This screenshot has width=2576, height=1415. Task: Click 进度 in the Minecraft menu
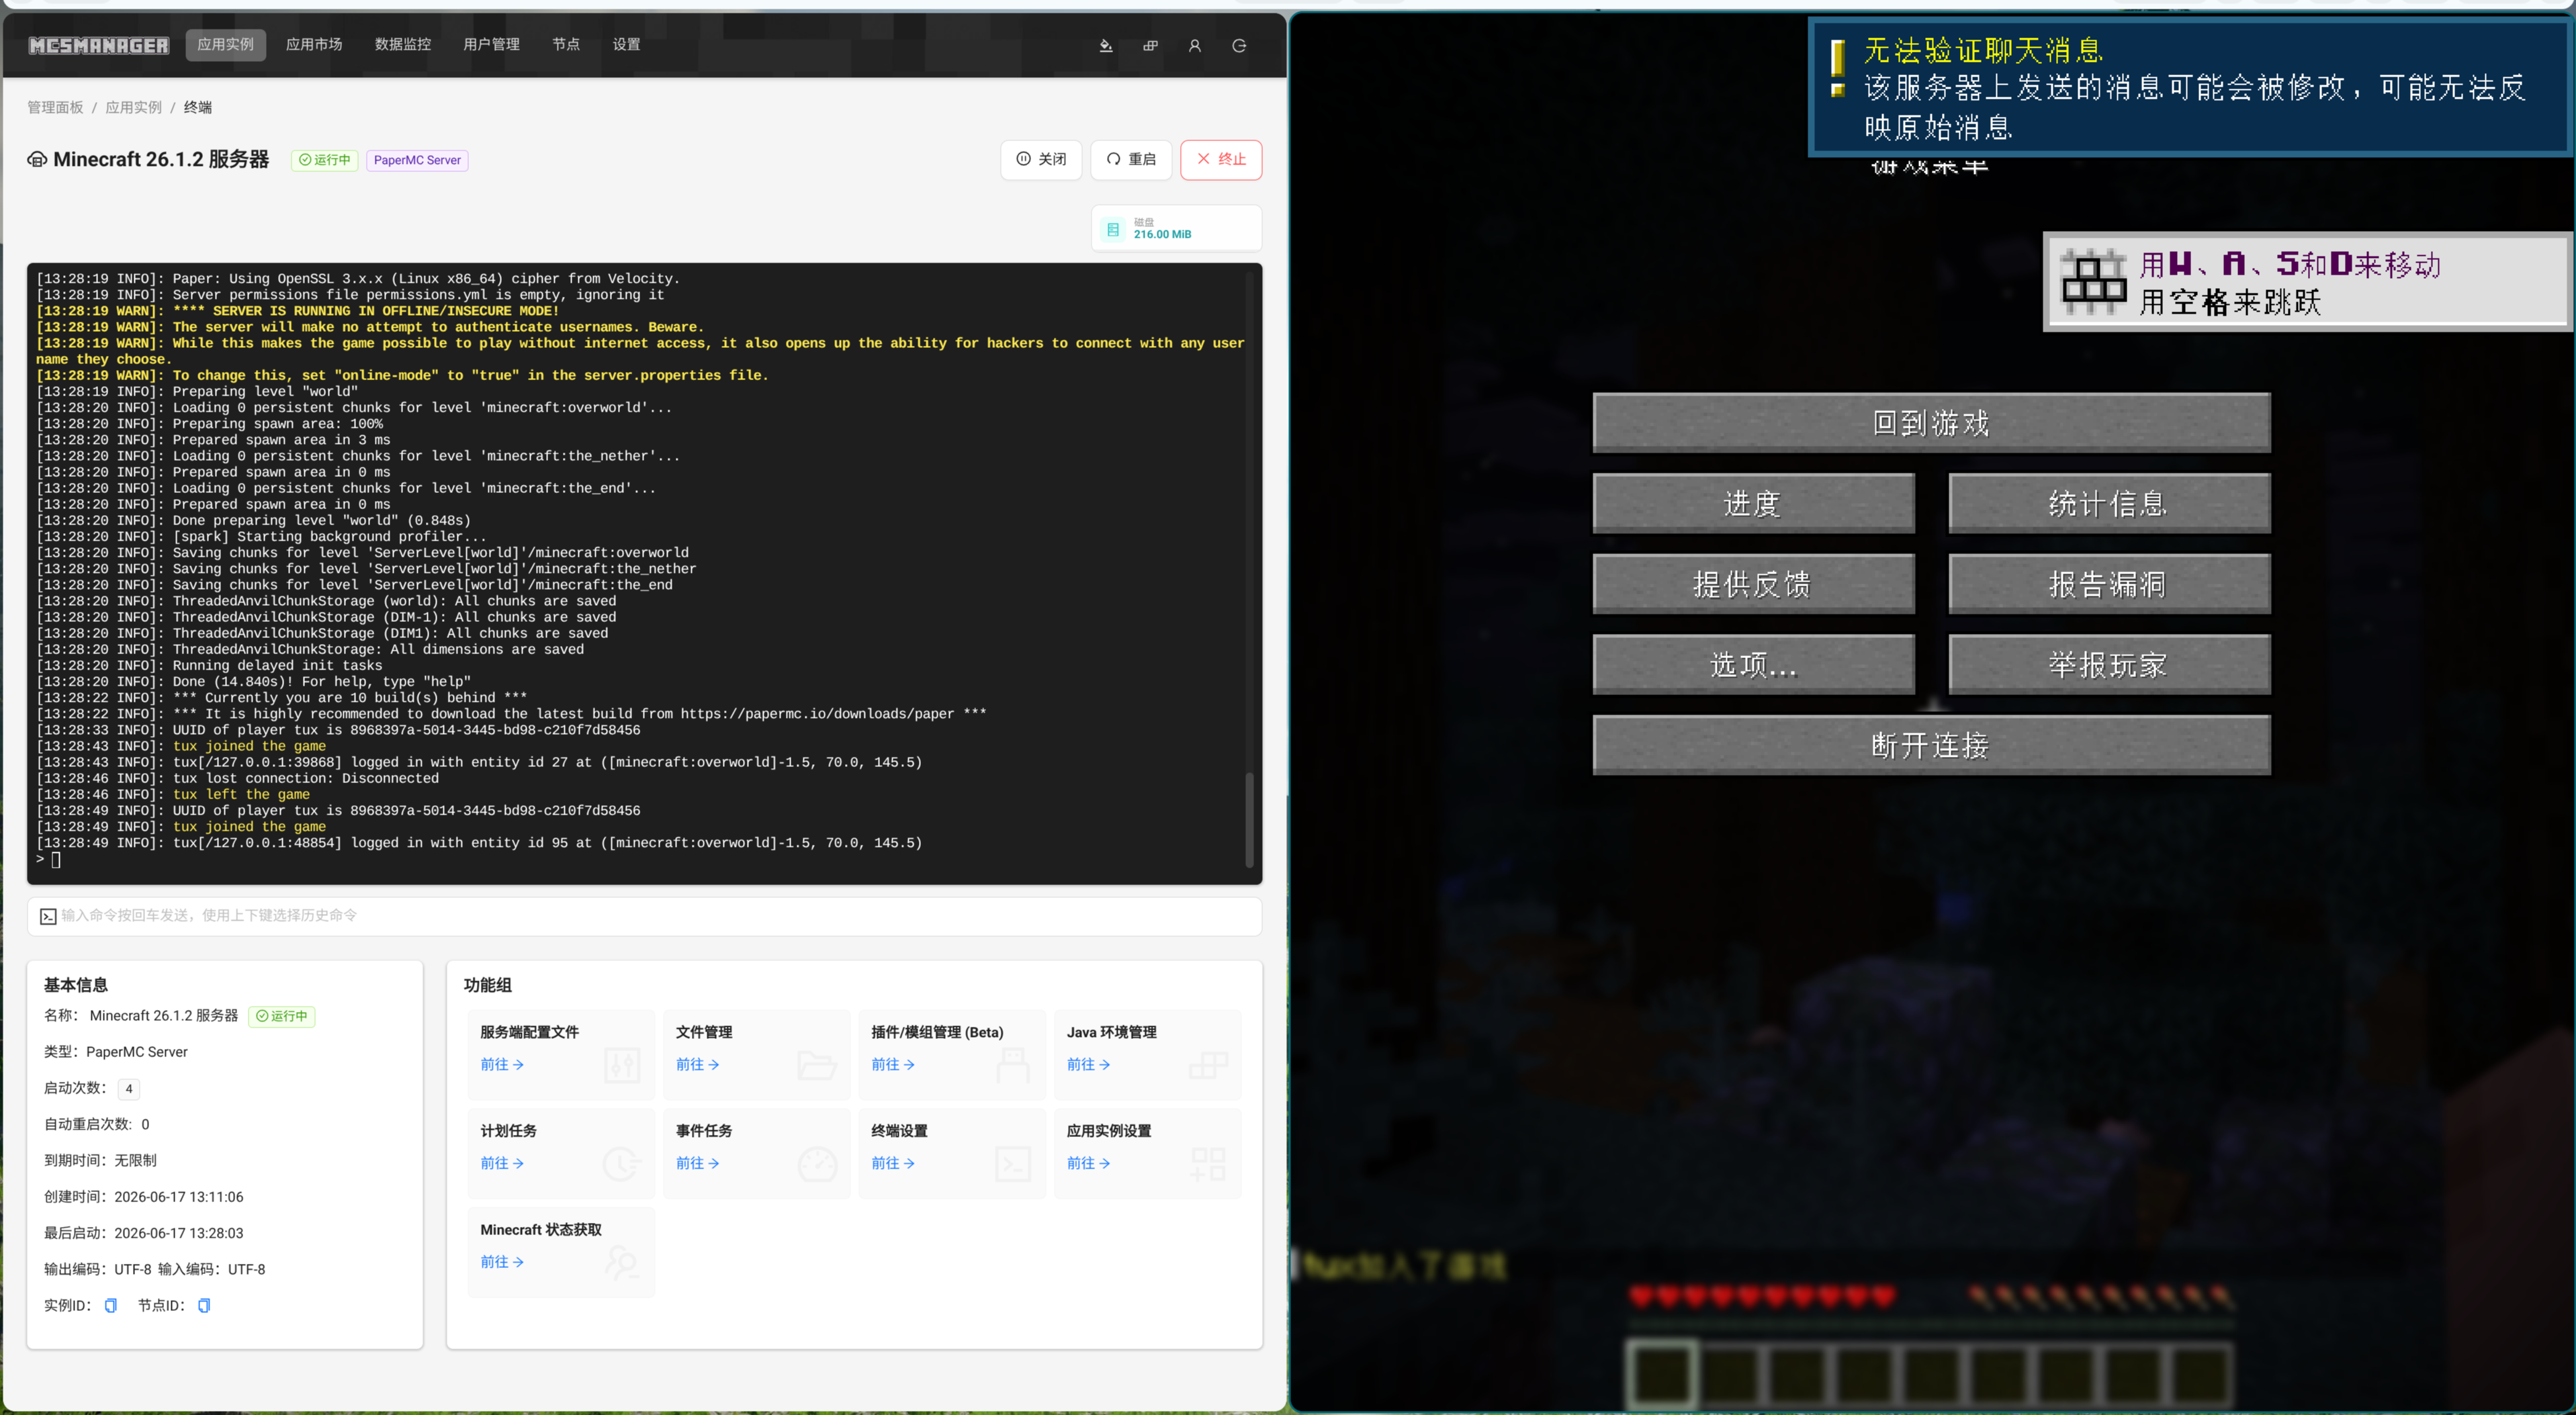click(x=1753, y=503)
